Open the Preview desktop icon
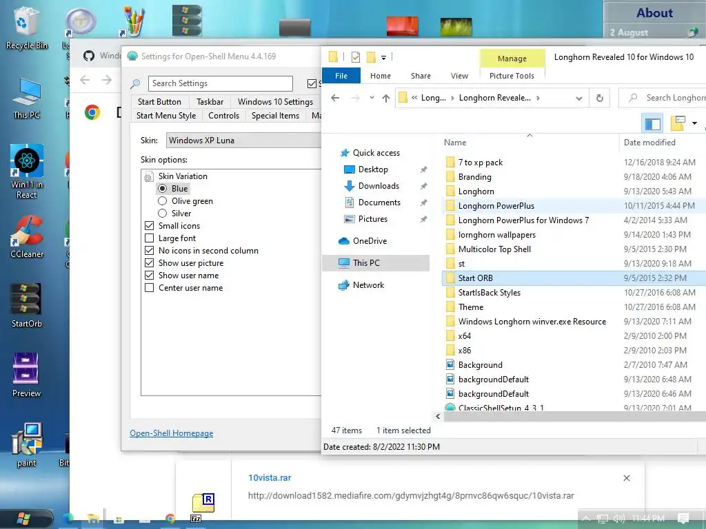 (26, 375)
